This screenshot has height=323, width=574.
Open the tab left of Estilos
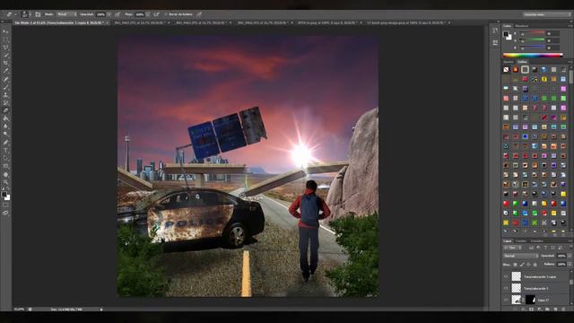tap(509, 62)
